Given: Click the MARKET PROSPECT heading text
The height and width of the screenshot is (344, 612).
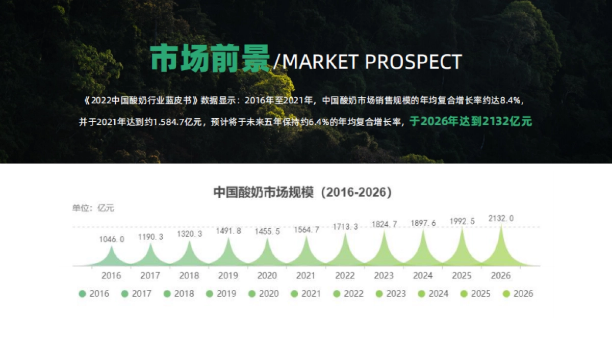Looking at the screenshot, I should coord(372,62).
